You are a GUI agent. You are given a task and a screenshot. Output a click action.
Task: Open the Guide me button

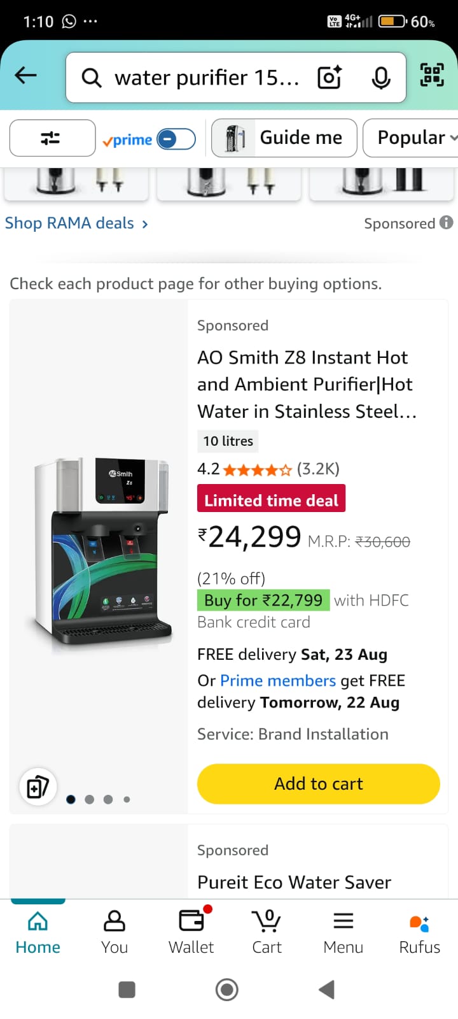click(284, 138)
